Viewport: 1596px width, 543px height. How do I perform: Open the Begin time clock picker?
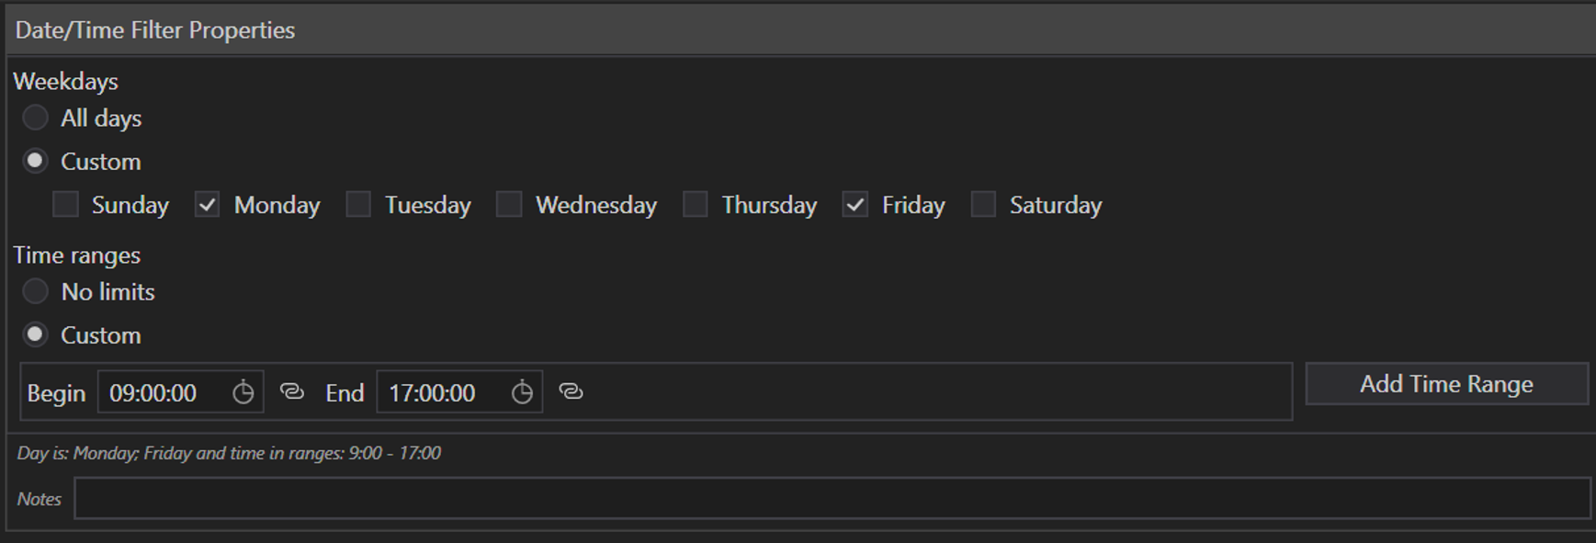coord(243,392)
